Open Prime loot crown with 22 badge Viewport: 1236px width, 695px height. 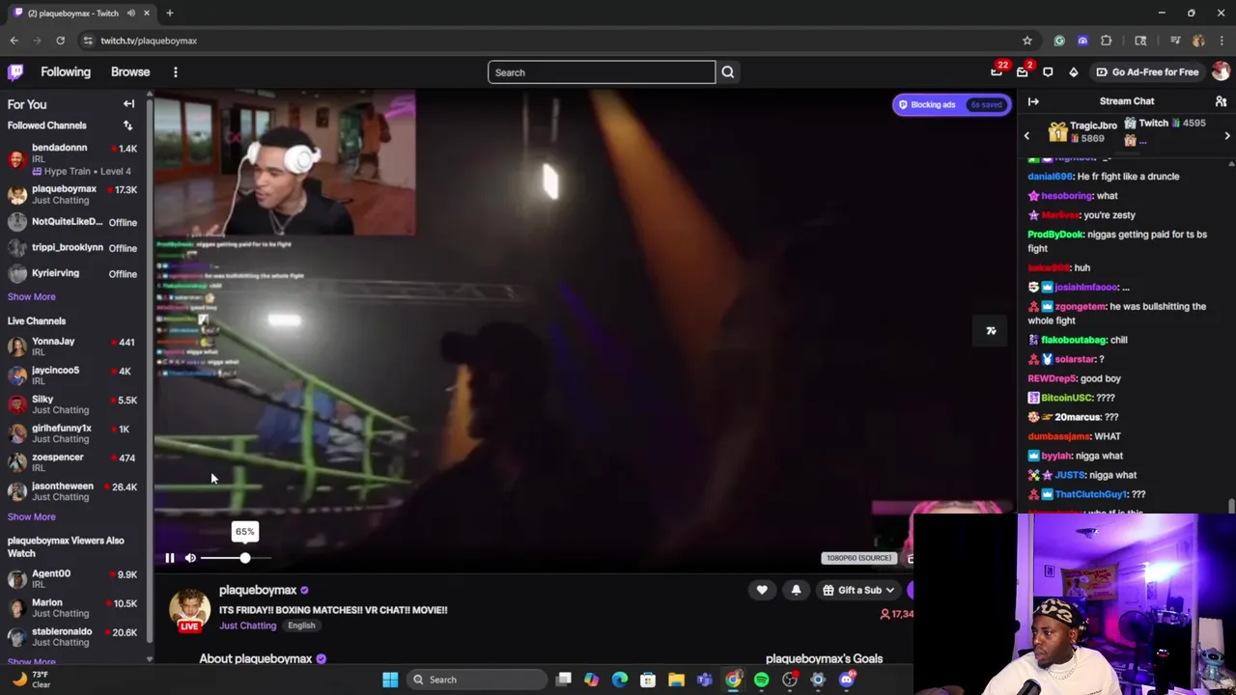coord(997,71)
